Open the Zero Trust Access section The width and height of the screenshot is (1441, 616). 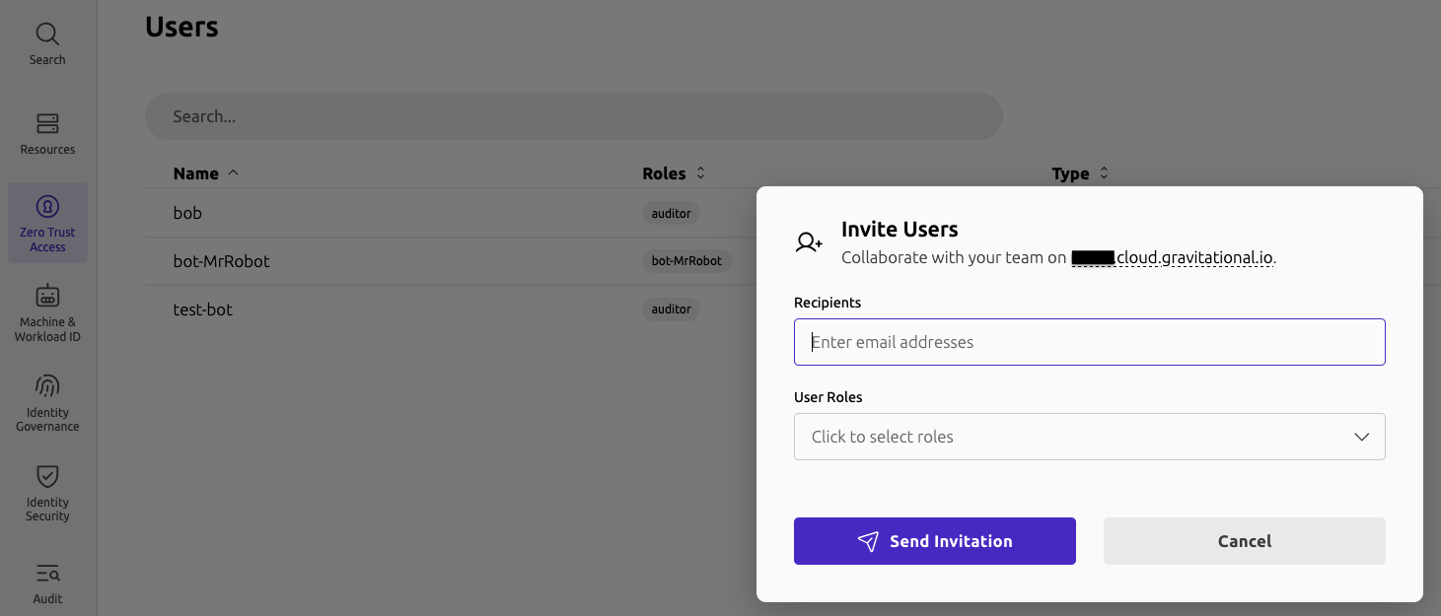pos(46,223)
